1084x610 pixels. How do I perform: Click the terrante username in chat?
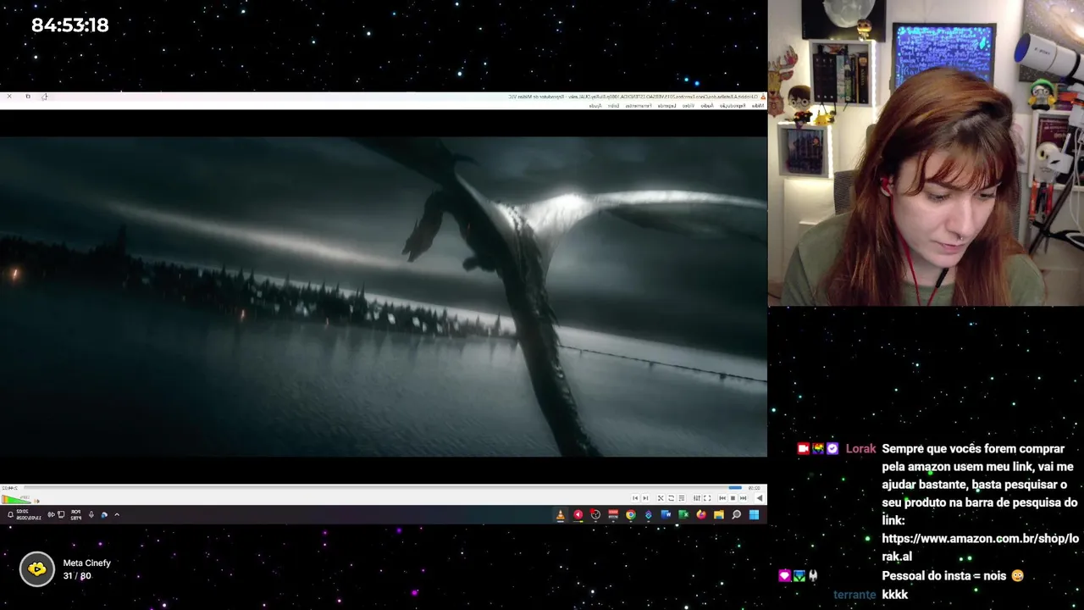[x=854, y=595]
